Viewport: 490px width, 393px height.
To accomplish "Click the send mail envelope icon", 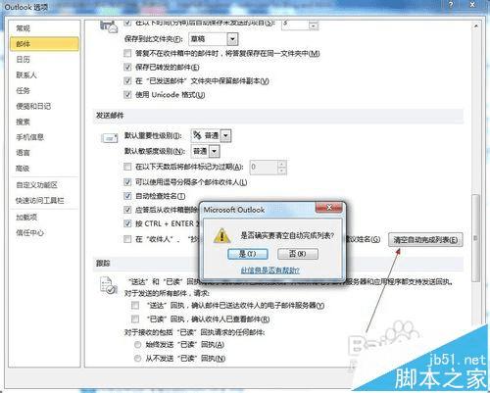I will coord(110,138).
